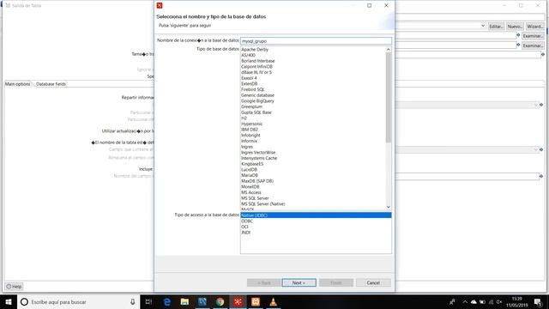549x309 pixels.
Task: Open Spoon red icon in the taskbar
Action: tap(238, 301)
